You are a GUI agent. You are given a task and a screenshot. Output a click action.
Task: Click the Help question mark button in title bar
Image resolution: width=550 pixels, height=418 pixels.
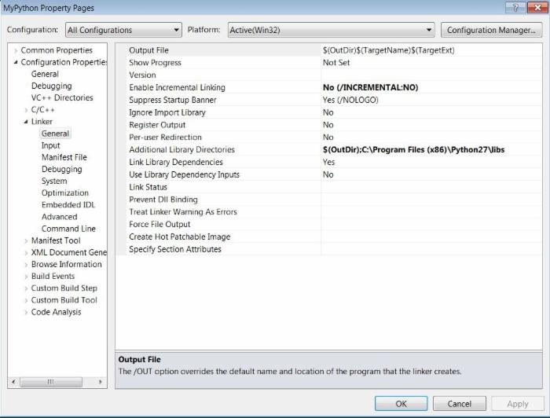[x=515, y=7]
